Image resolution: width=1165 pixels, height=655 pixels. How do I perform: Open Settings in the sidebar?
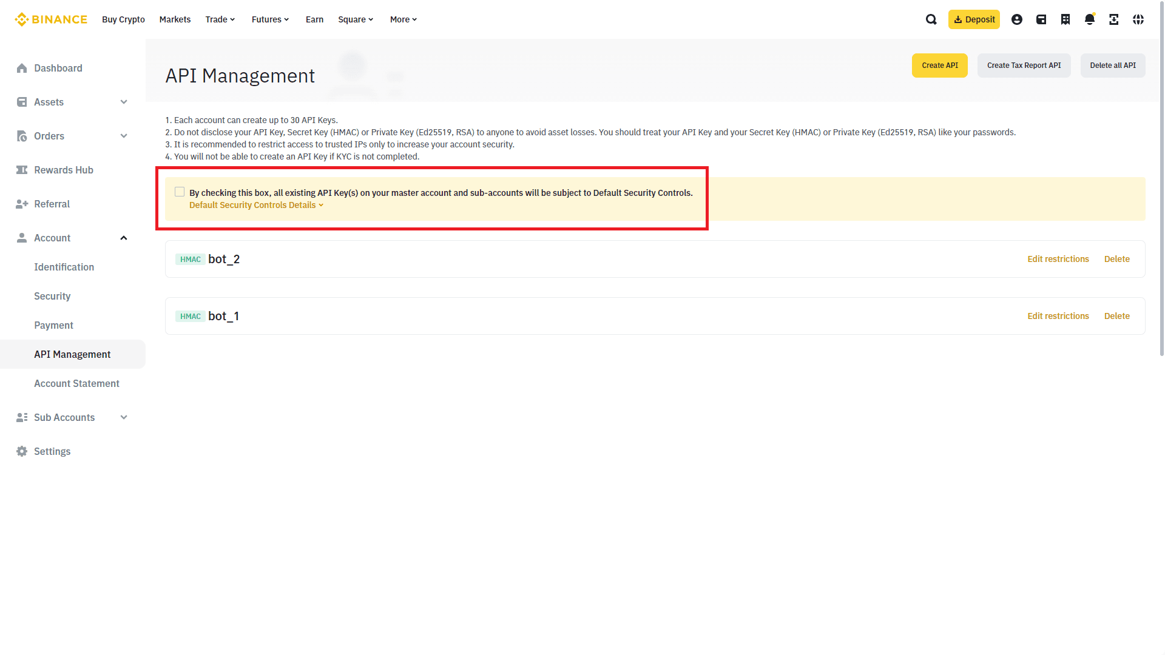tap(52, 451)
